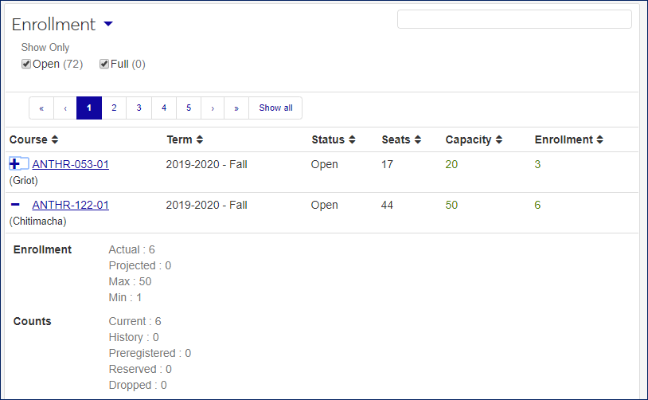Open the ANTHR-053-01 course link

point(70,165)
